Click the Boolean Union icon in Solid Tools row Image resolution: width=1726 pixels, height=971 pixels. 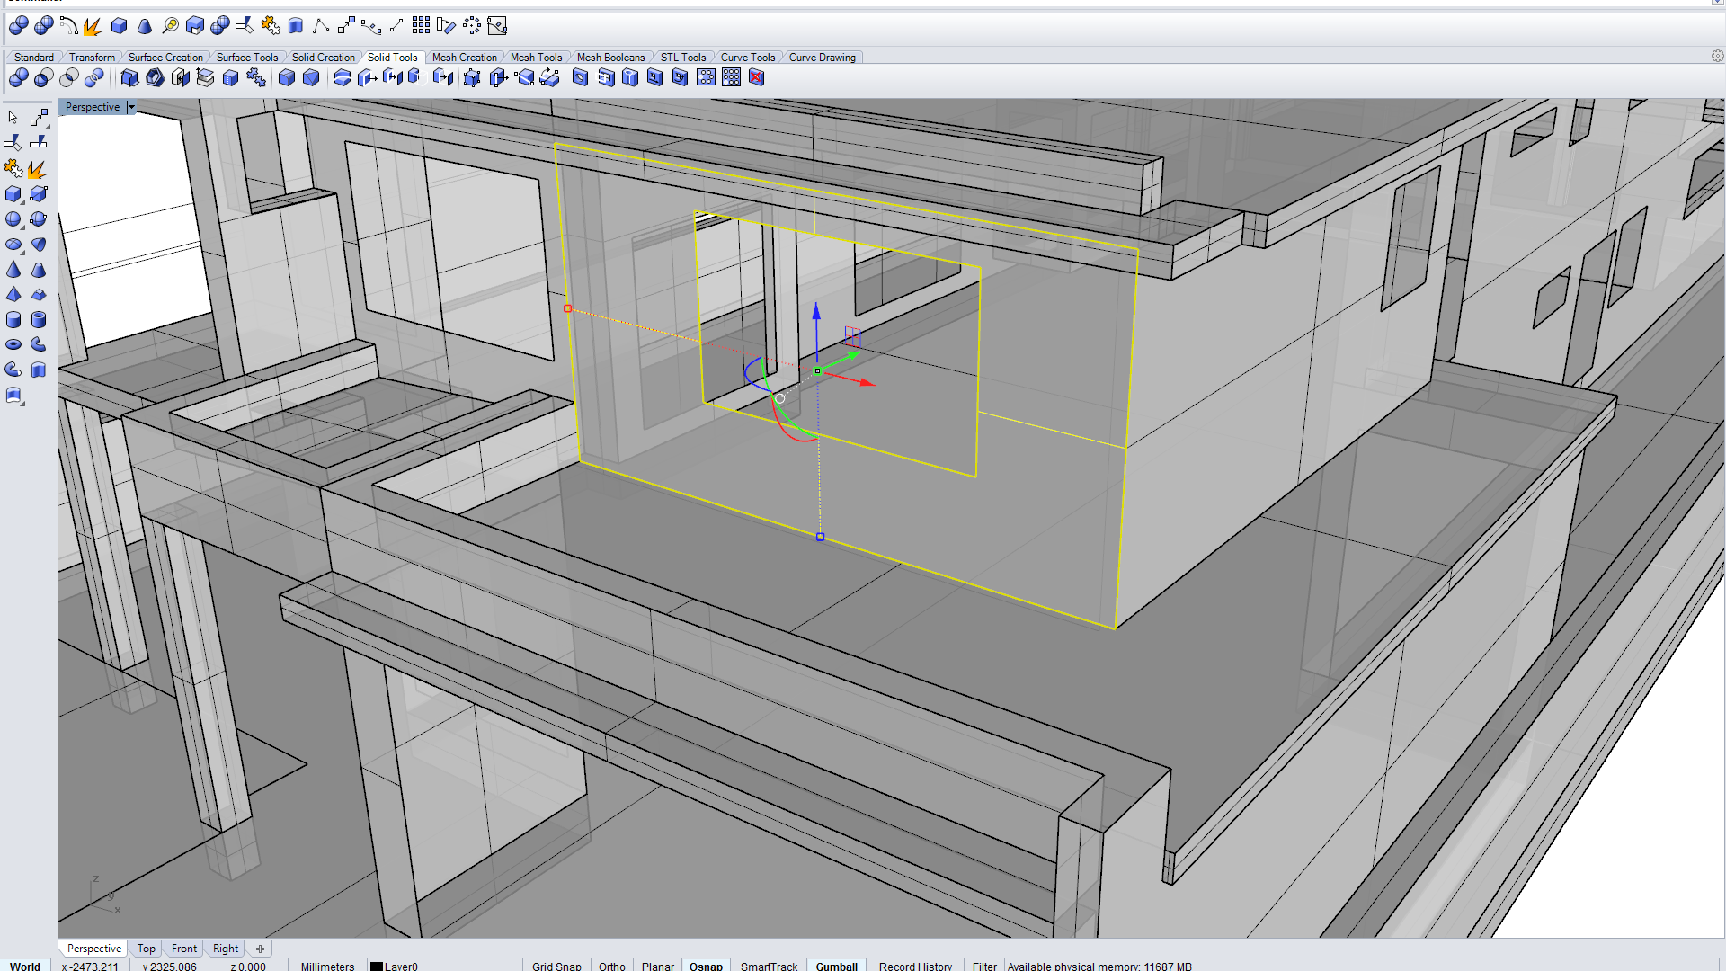[x=18, y=77]
